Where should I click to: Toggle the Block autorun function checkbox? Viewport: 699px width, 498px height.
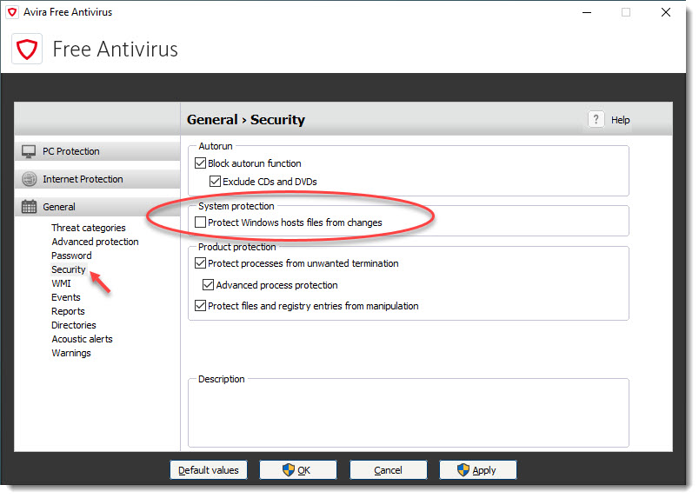click(200, 163)
